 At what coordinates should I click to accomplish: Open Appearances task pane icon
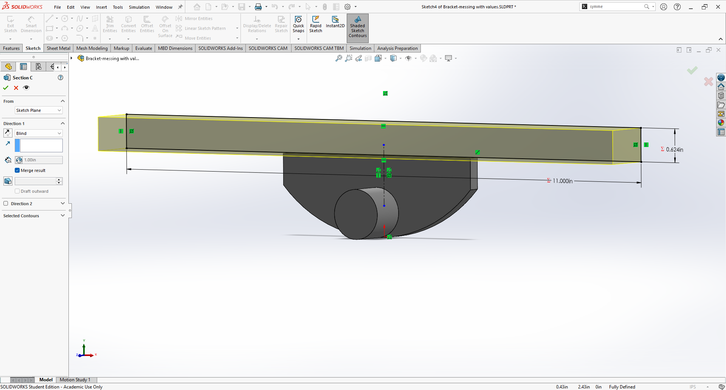[721, 123]
